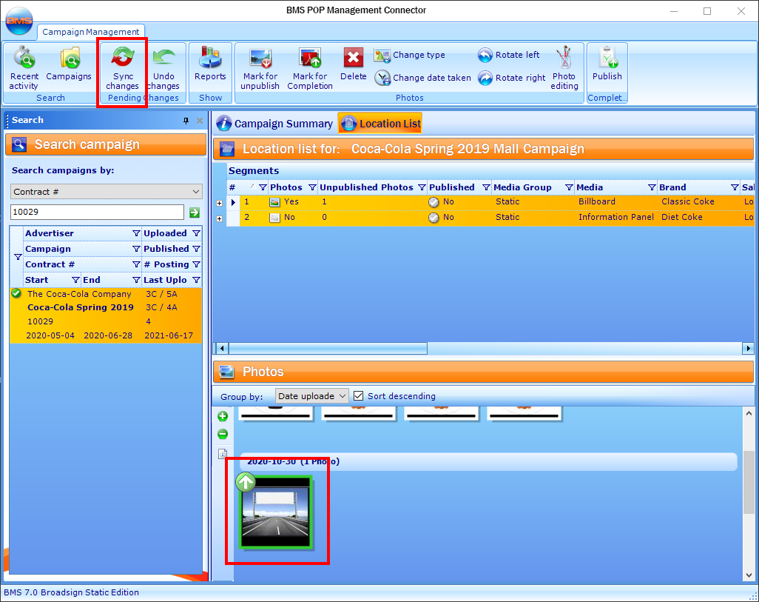The width and height of the screenshot is (759, 602).
Task: Click segments scroll right arrow
Action: click(749, 349)
